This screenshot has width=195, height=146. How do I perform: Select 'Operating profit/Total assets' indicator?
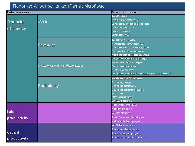(128, 90)
